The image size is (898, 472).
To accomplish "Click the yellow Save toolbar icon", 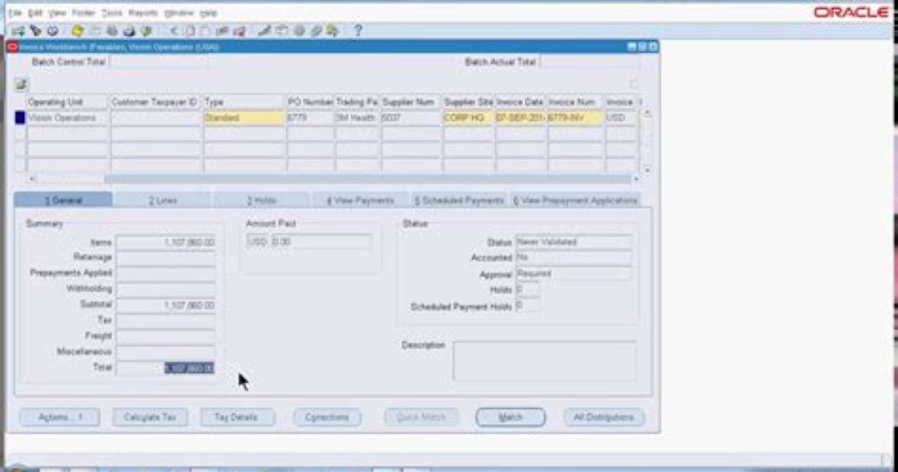I will point(77,31).
